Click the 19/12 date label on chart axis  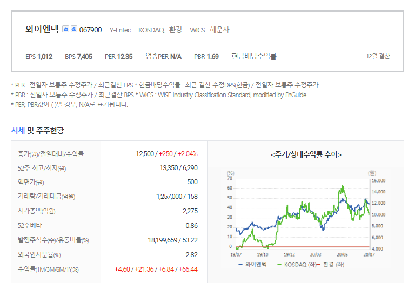[289, 255]
